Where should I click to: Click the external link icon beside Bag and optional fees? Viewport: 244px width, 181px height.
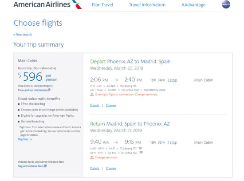click(x=45, y=166)
